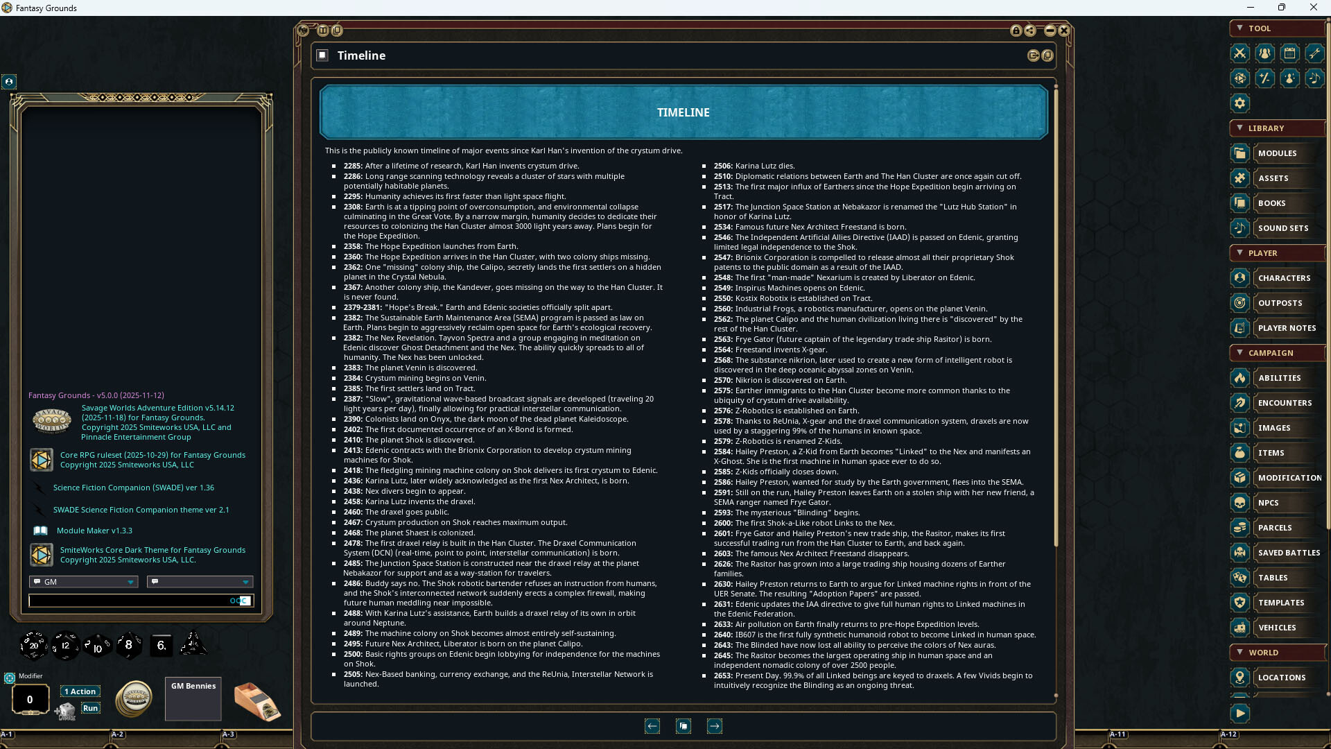Collapse the TOOL section header
Viewport: 1331px width, 749px height.
[1241, 28]
